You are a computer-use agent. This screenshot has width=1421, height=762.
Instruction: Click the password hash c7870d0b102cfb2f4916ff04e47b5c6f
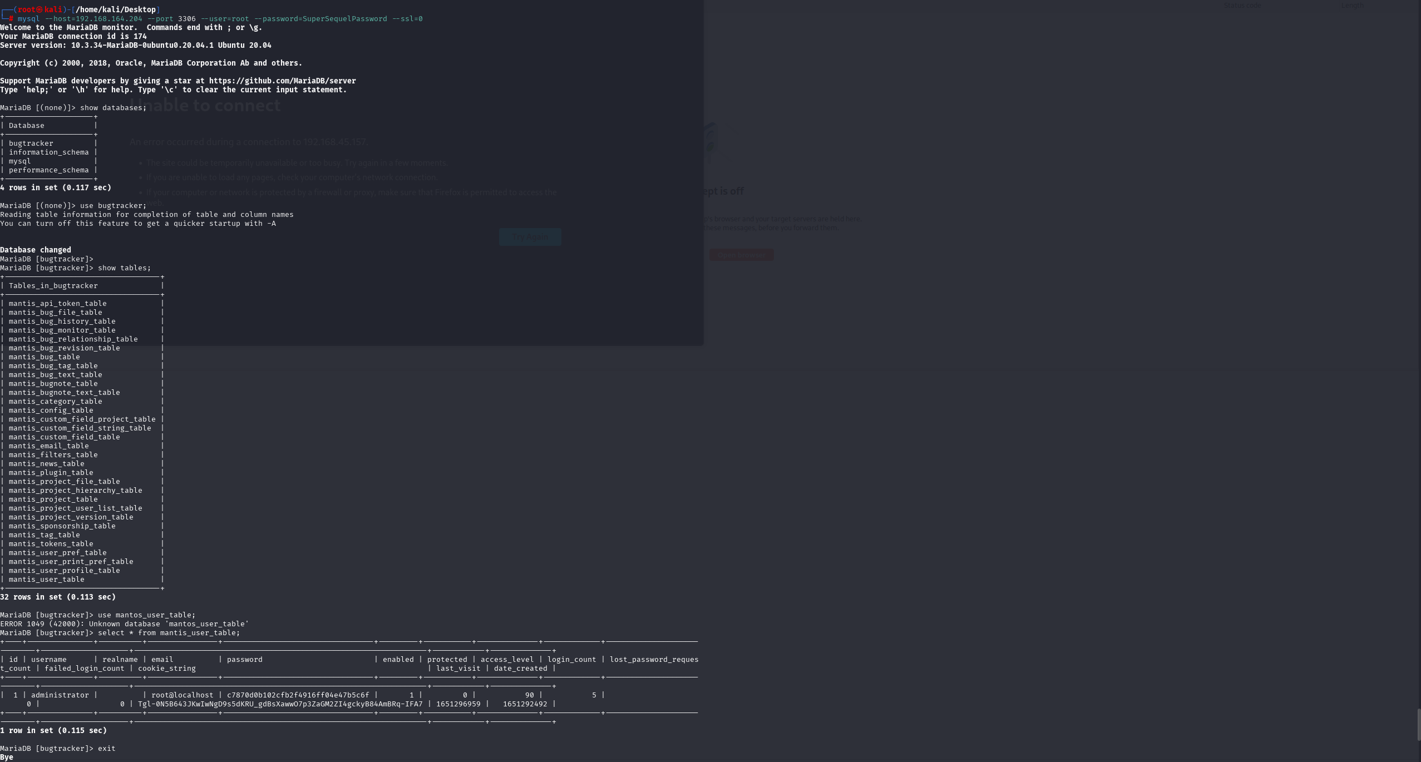pyautogui.click(x=298, y=695)
